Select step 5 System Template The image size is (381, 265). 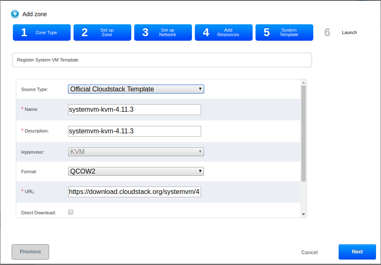click(x=284, y=32)
